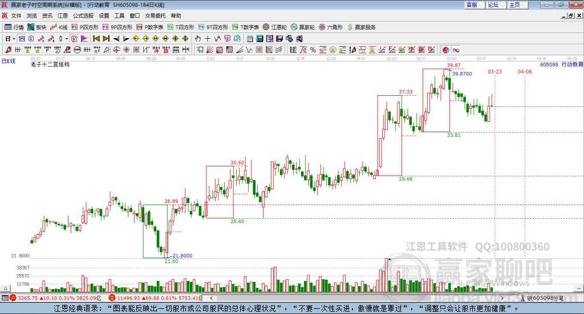Open the 窗口 menu

135,15
